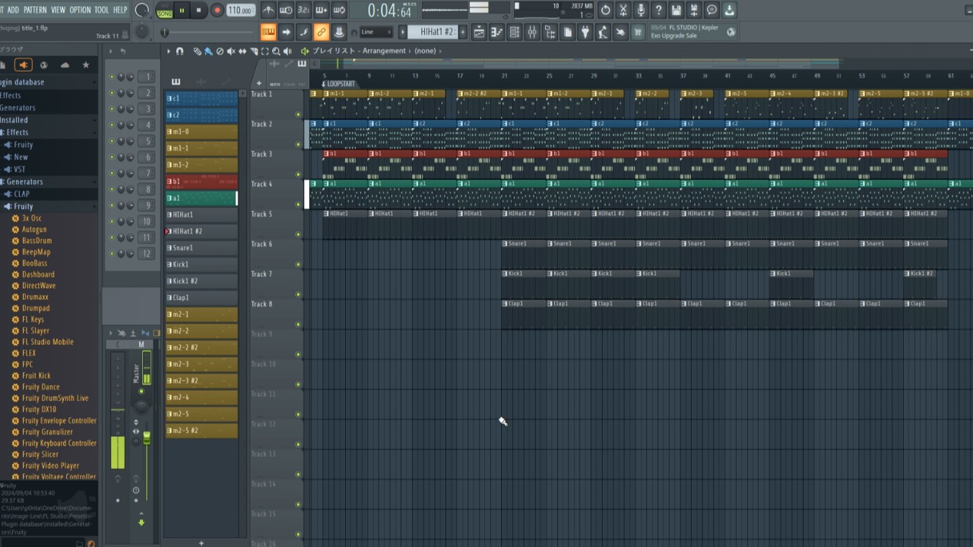973x547 pixels.
Task: Open the TOOL menu
Action: click(102, 10)
